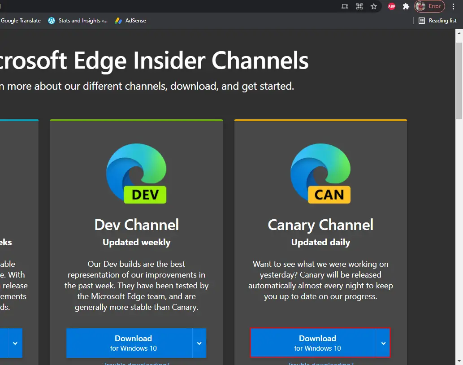Click the Dev Channel heading
463x365 pixels.
point(136,225)
